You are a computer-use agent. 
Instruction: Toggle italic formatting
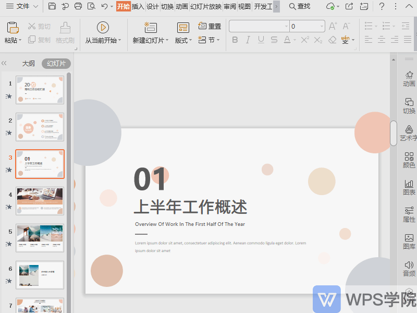click(x=248, y=40)
